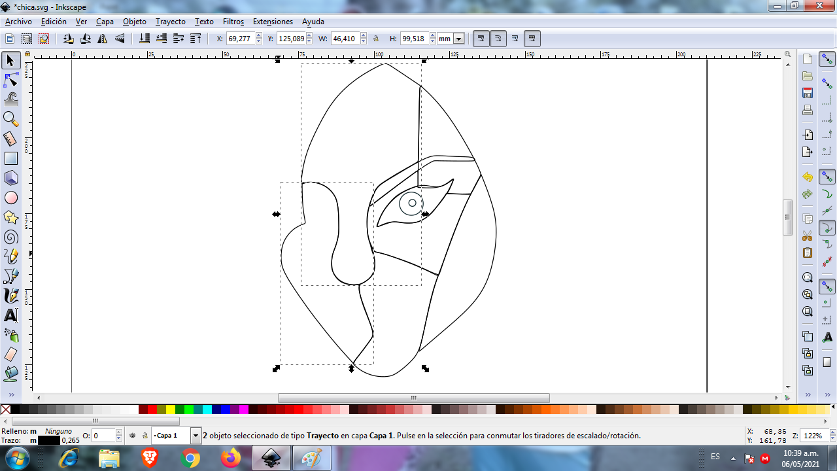Open the Capa 1 layer dropdown
Screen dimensions: 837x471
click(196, 435)
